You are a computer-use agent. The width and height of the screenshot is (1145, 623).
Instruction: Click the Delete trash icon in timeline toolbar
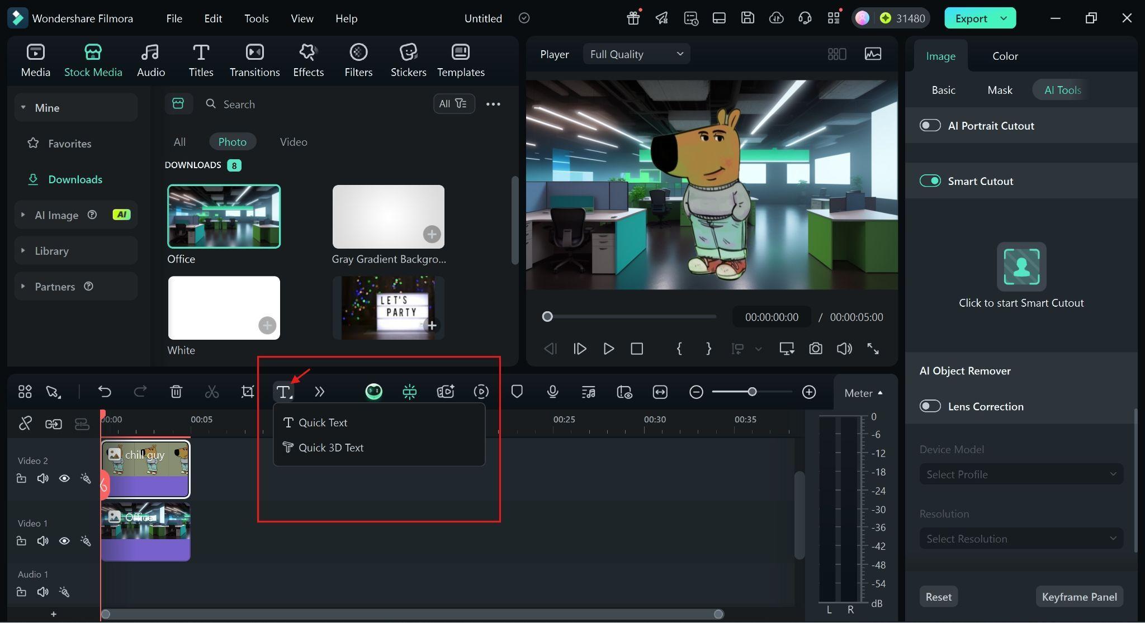coord(176,392)
